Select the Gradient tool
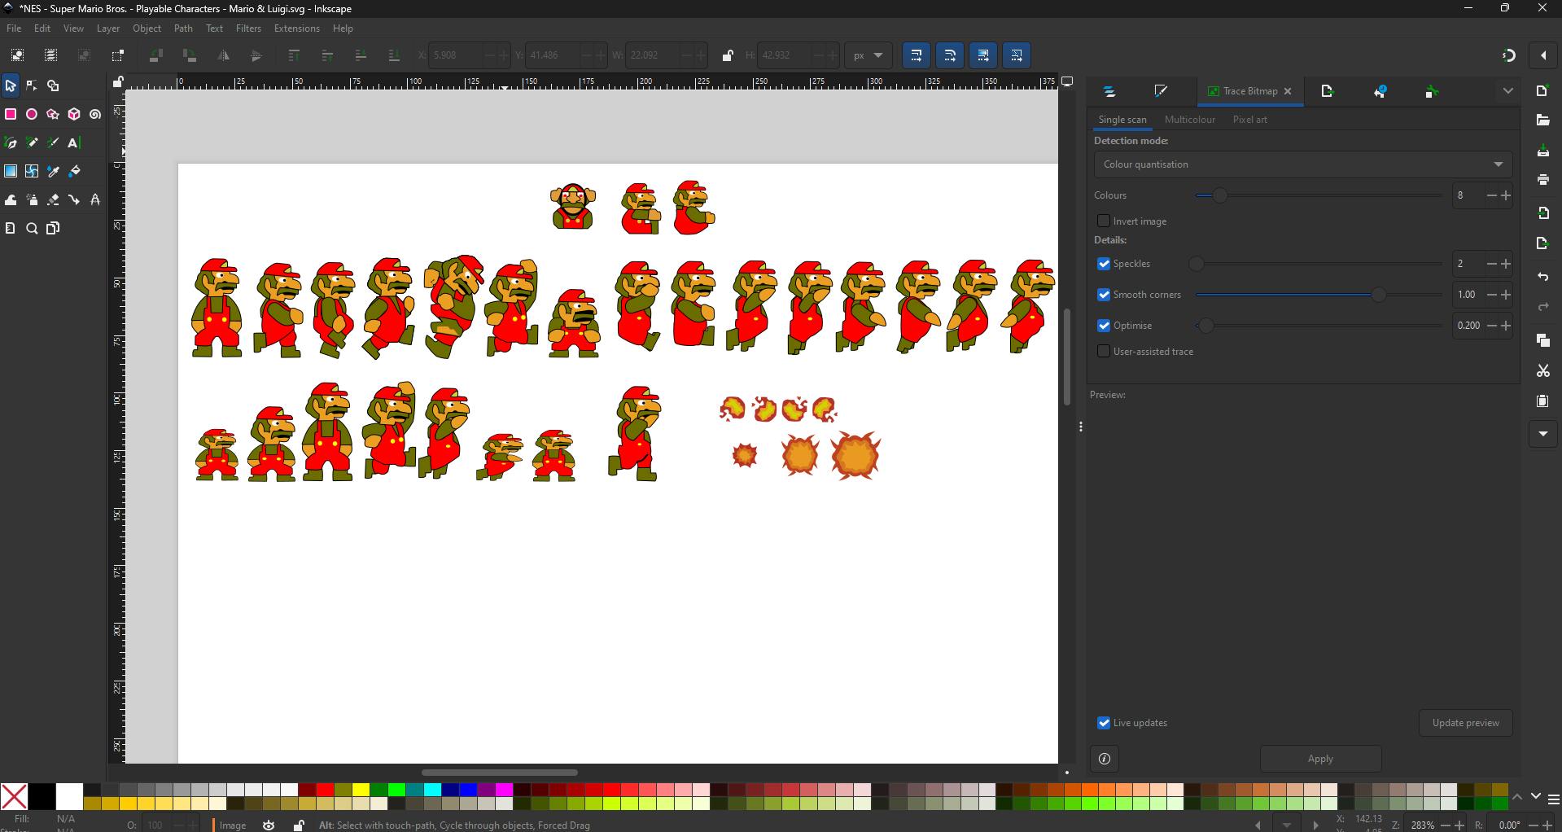1562x832 pixels. 11,171
